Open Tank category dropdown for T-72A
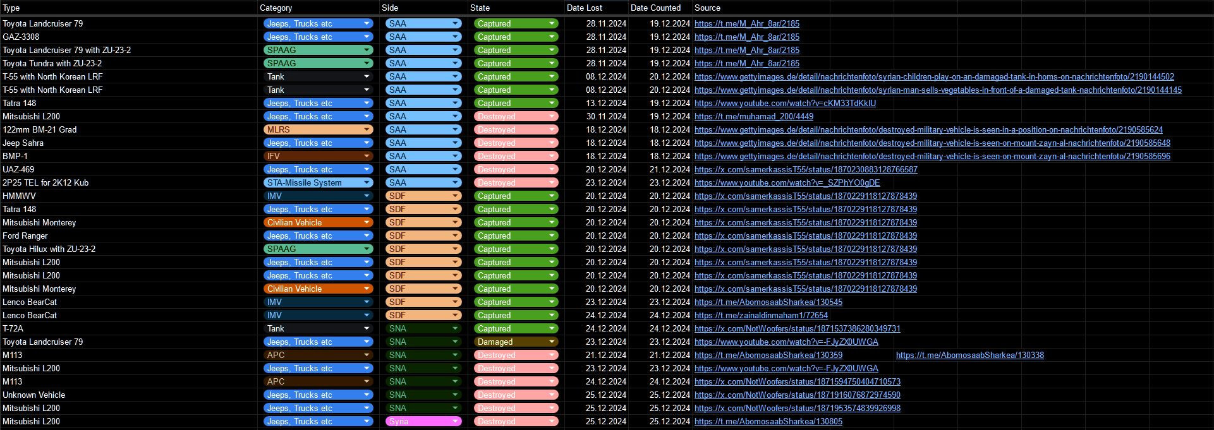The width and height of the screenshot is (1214, 430). (318, 328)
